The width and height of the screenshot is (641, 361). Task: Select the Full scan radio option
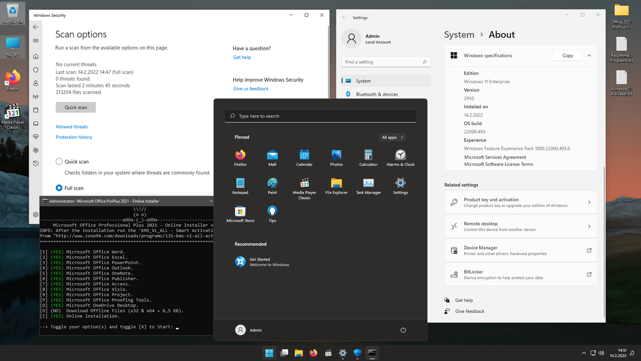pyautogui.click(x=59, y=188)
